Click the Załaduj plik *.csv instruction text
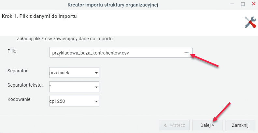258x133 pixels. 65,39
